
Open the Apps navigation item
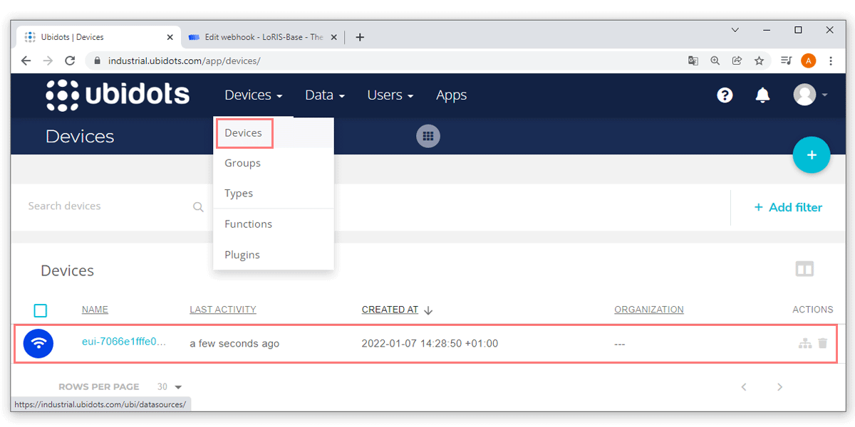451,95
